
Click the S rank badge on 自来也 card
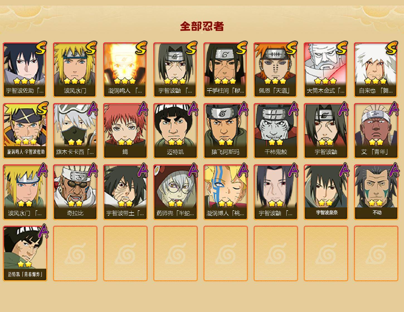(392, 48)
